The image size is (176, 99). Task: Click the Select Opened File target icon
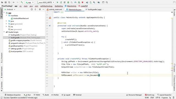[32, 10]
